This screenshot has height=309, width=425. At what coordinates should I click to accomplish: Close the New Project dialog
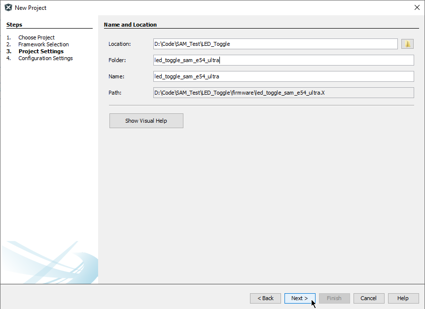[417, 7]
